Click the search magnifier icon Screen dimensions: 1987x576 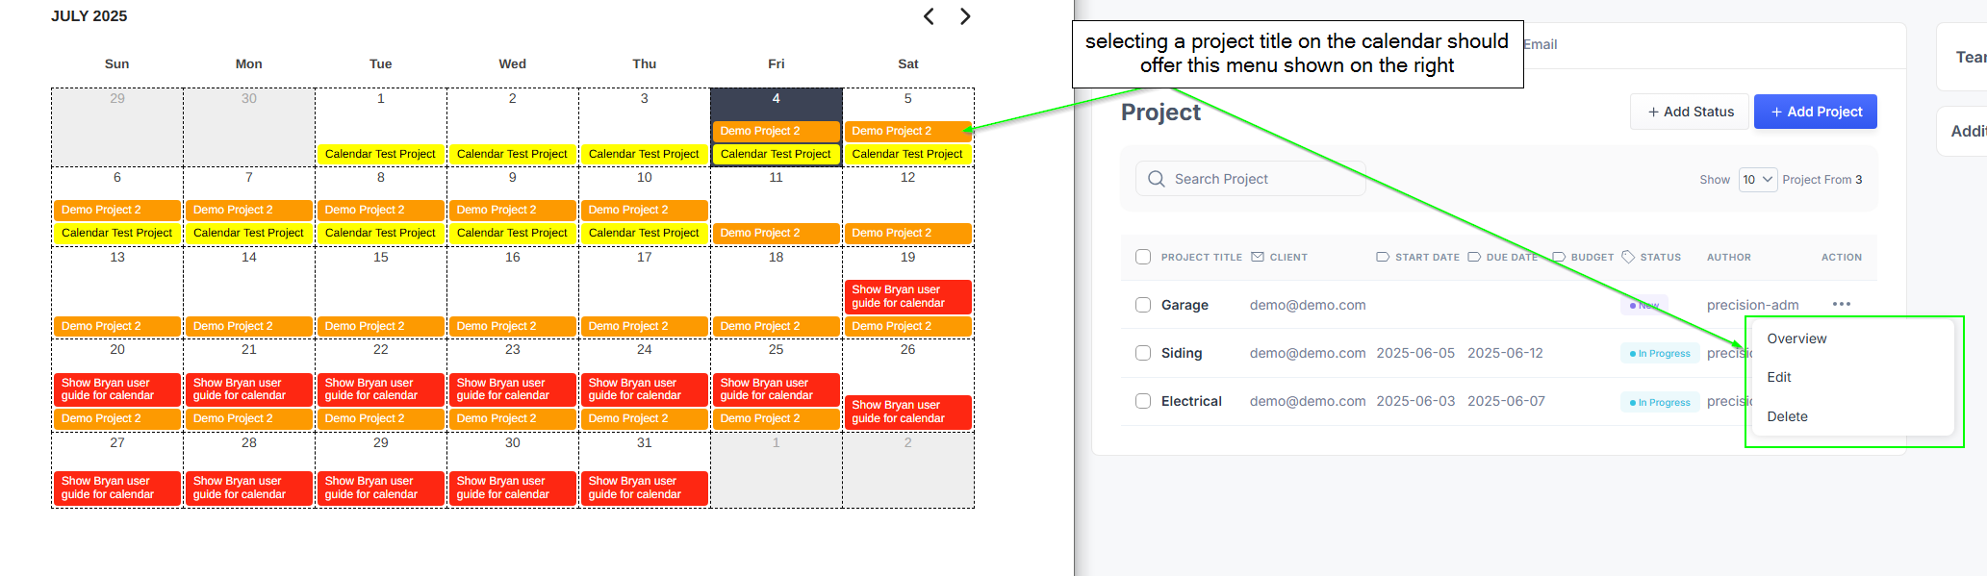point(1157,179)
